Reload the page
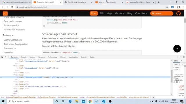The height and width of the screenshot is (104, 186). tap(12, 7)
